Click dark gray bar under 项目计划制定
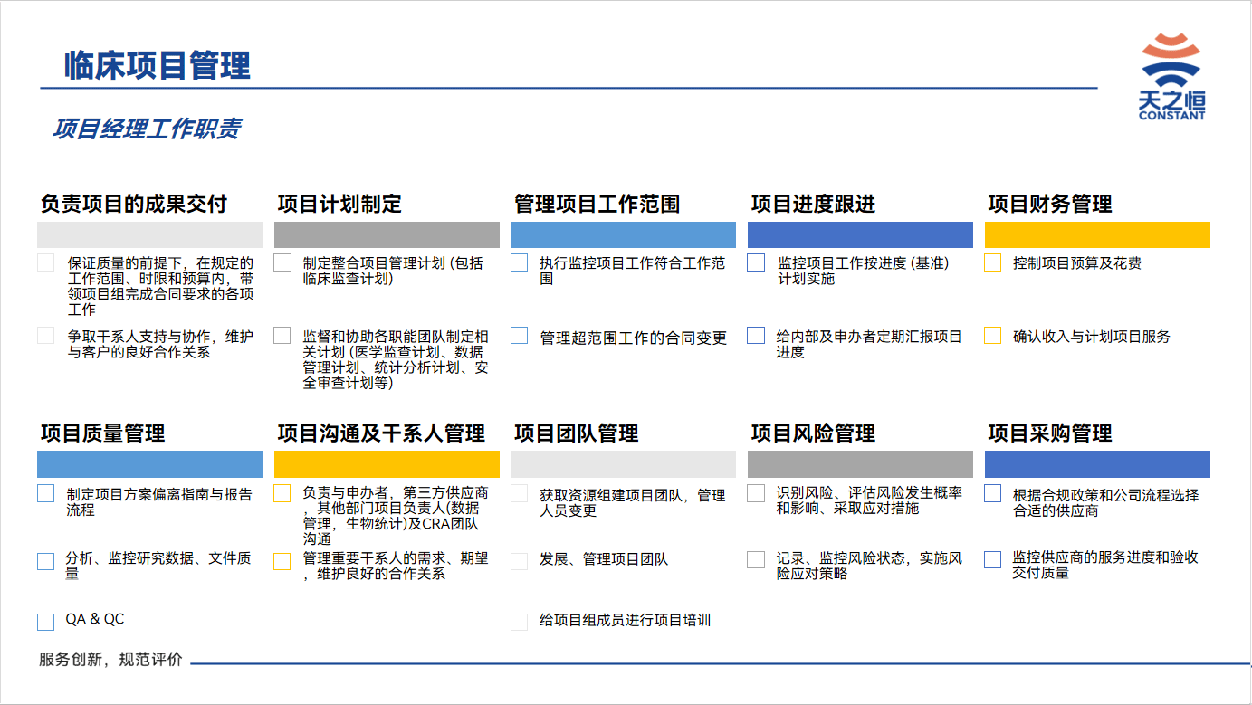The image size is (1252, 705). click(x=387, y=234)
